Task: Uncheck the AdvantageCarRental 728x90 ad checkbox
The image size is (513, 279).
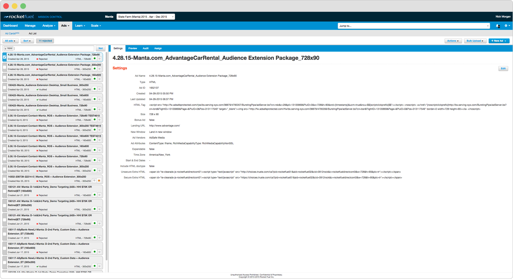Action: pos(5,57)
